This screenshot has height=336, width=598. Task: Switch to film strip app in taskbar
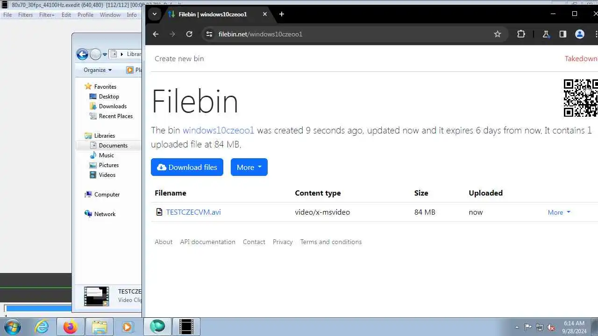coord(186,327)
